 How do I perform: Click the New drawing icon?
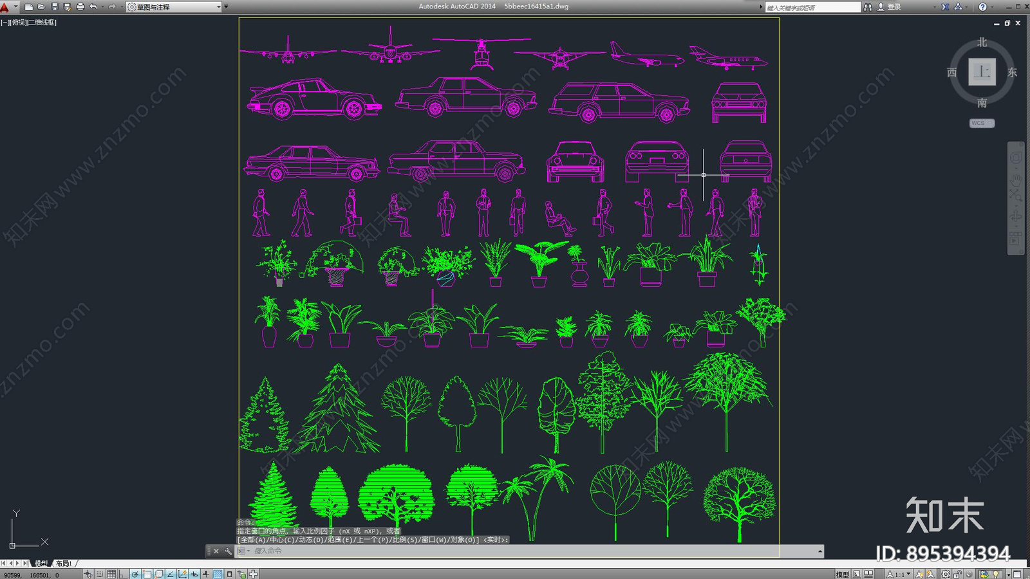(x=28, y=7)
